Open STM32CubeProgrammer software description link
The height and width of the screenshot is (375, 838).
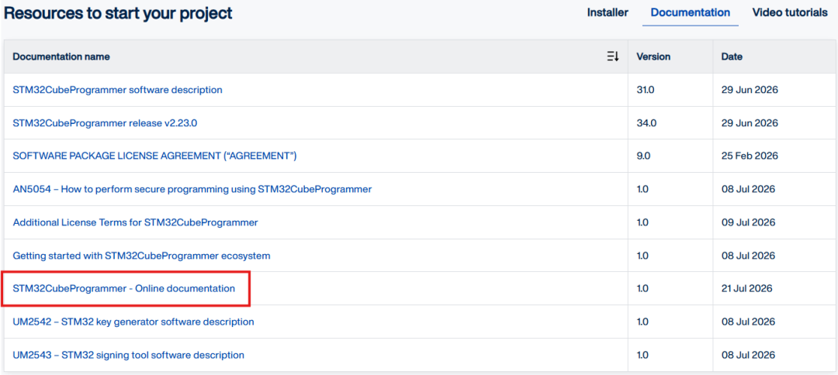tap(118, 90)
